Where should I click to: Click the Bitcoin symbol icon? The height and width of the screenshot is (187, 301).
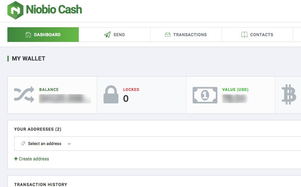coord(289,94)
